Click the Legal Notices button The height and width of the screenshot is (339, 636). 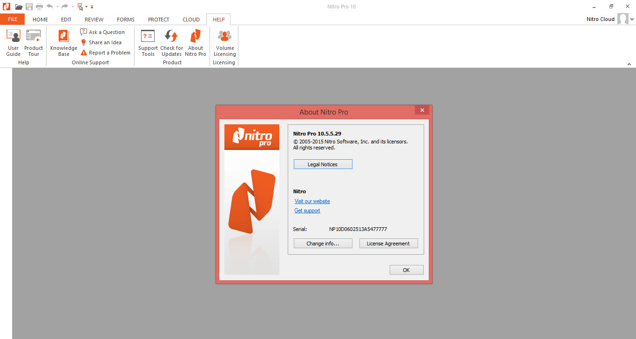click(x=323, y=164)
